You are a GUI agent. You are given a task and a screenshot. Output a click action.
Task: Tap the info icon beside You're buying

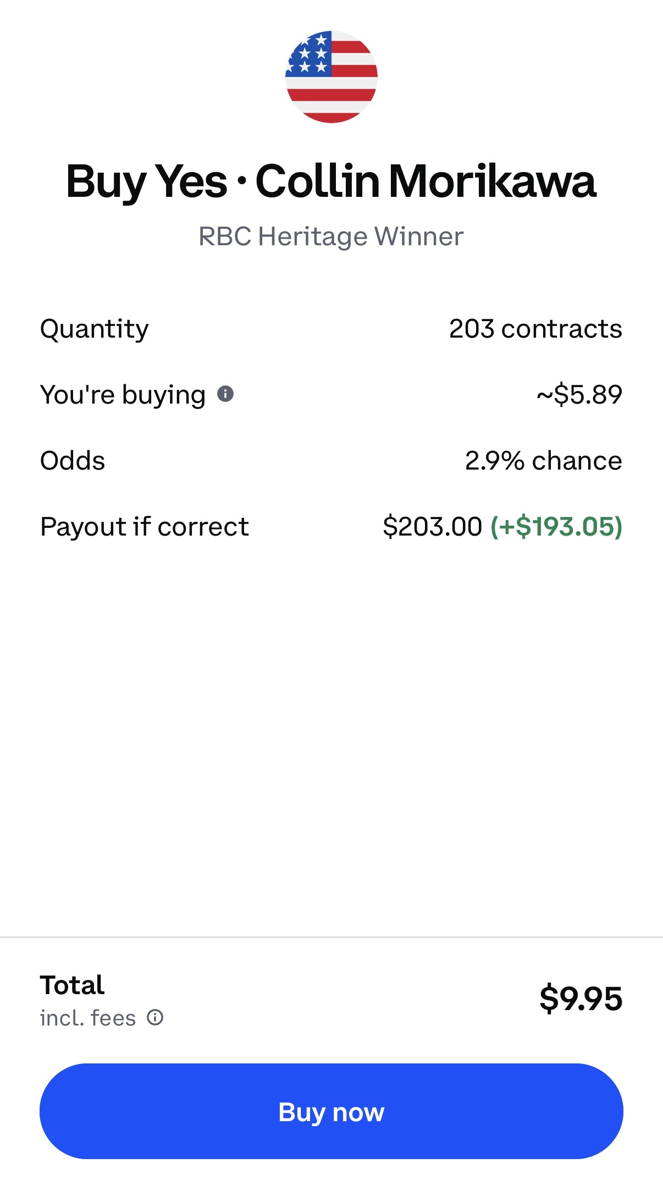(x=225, y=394)
